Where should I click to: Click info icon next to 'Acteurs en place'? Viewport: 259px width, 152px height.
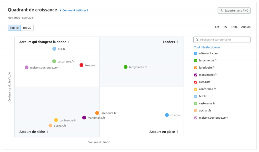[177, 132]
